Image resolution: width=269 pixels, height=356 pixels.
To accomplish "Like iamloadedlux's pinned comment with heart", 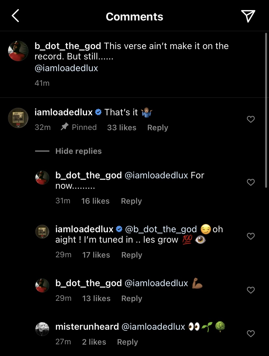I will click(250, 120).
